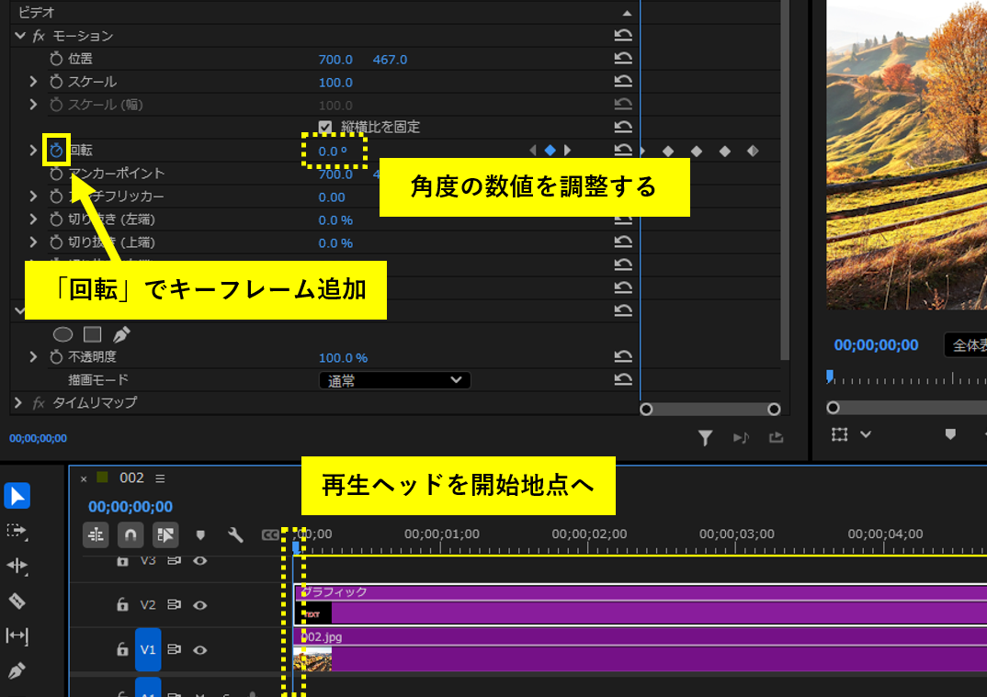Select the Selection tool in the toolbar
987x697 pixels.
click(x=17, y=496)
